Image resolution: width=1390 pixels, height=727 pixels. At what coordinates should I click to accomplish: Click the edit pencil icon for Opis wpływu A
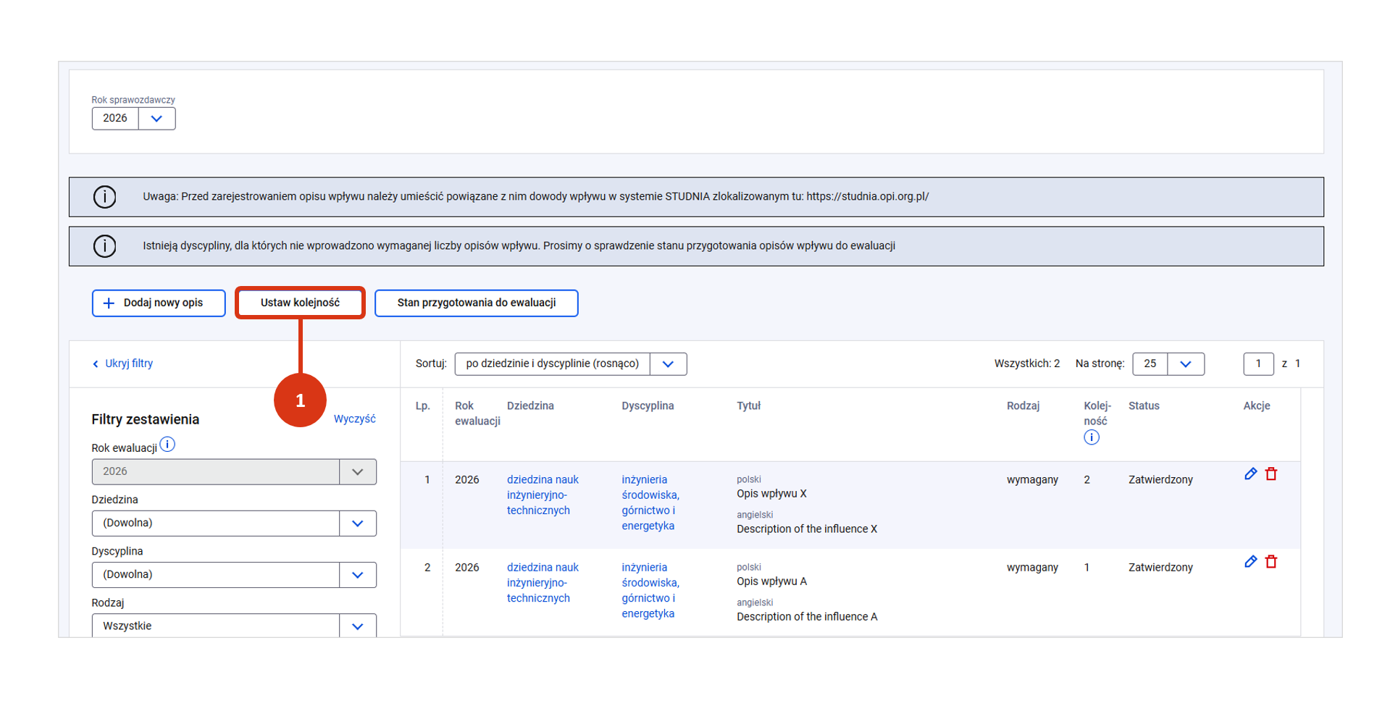coord(1250,562)
